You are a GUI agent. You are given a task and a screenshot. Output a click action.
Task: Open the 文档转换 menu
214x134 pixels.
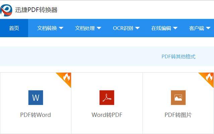(47, 28)
